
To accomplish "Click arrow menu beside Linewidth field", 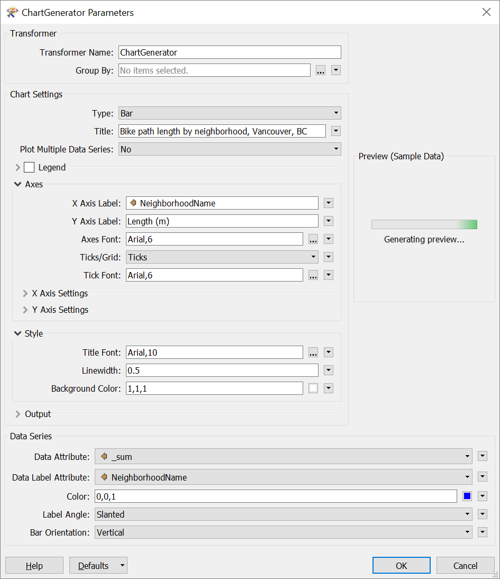I will pos(328,370).
